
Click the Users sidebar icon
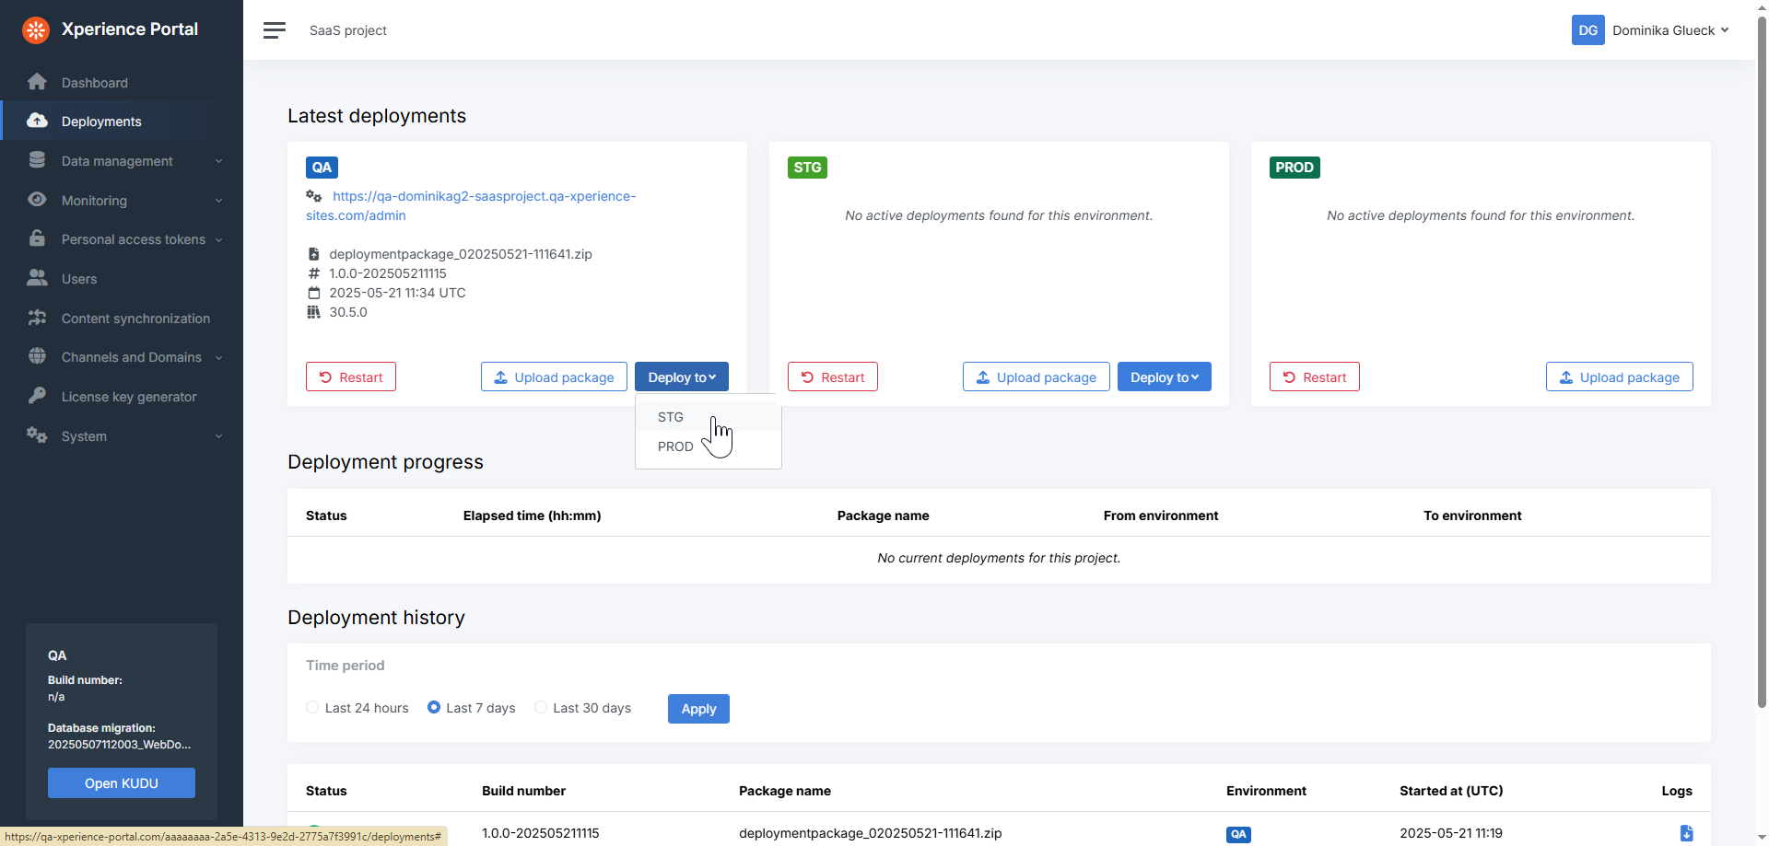(37, 278)
